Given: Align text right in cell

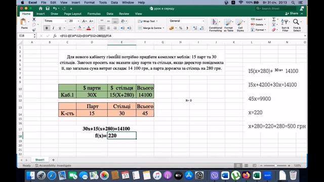Looking at the screenshot, I should pos(115,28).
